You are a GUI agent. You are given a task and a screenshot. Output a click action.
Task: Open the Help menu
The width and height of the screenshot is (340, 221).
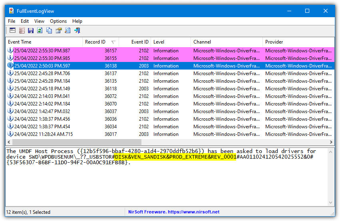(77, 21)
